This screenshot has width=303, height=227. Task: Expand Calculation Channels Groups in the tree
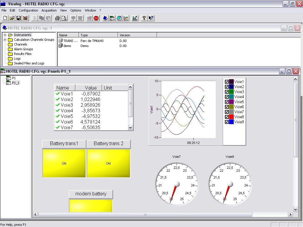5,40
